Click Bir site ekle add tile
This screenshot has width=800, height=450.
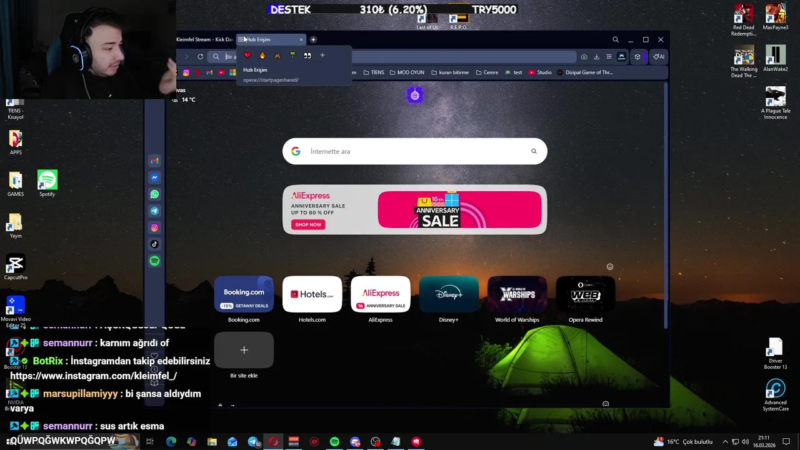[x=244, y=350]
